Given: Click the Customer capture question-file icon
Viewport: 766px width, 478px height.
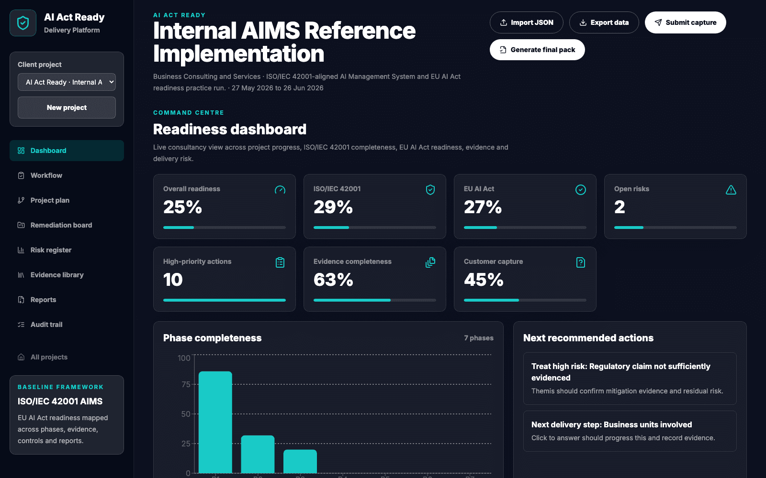Looking at the screenshot, I should (581, 262).
